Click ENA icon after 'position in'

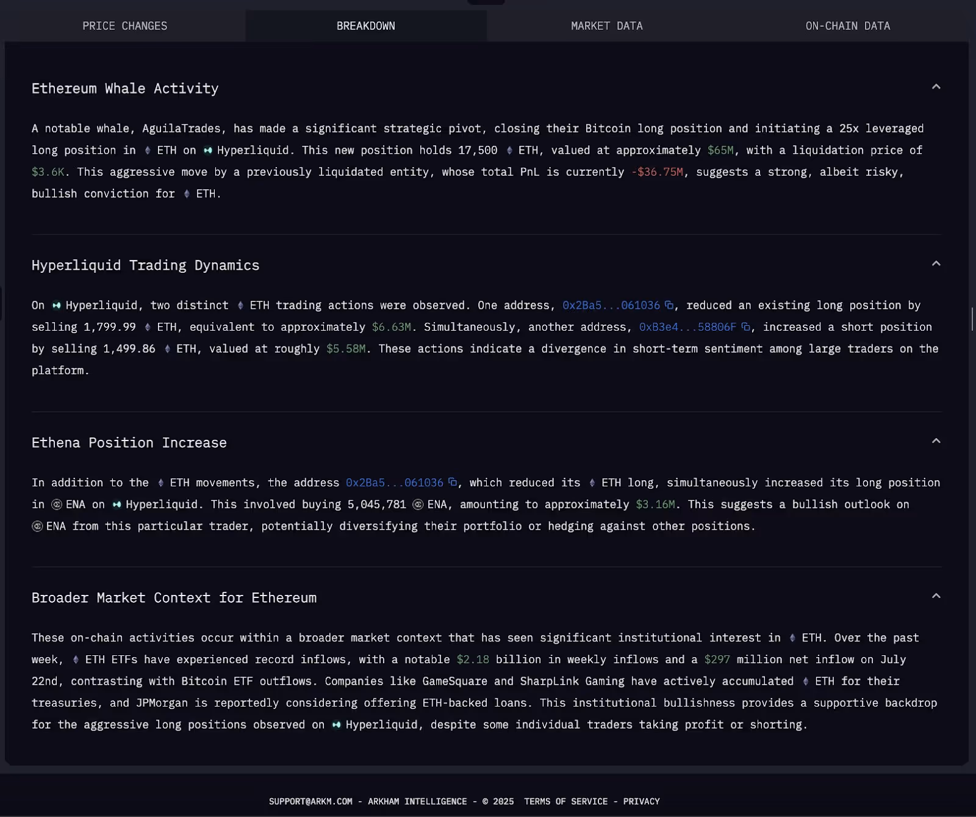[57, 505]
